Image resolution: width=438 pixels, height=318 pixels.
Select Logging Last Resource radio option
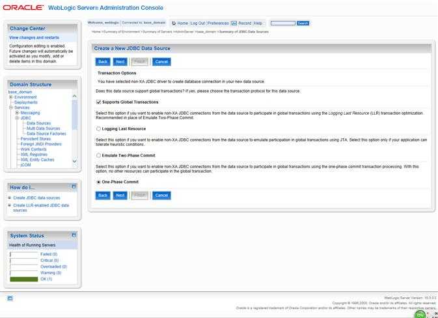(98, 128)
